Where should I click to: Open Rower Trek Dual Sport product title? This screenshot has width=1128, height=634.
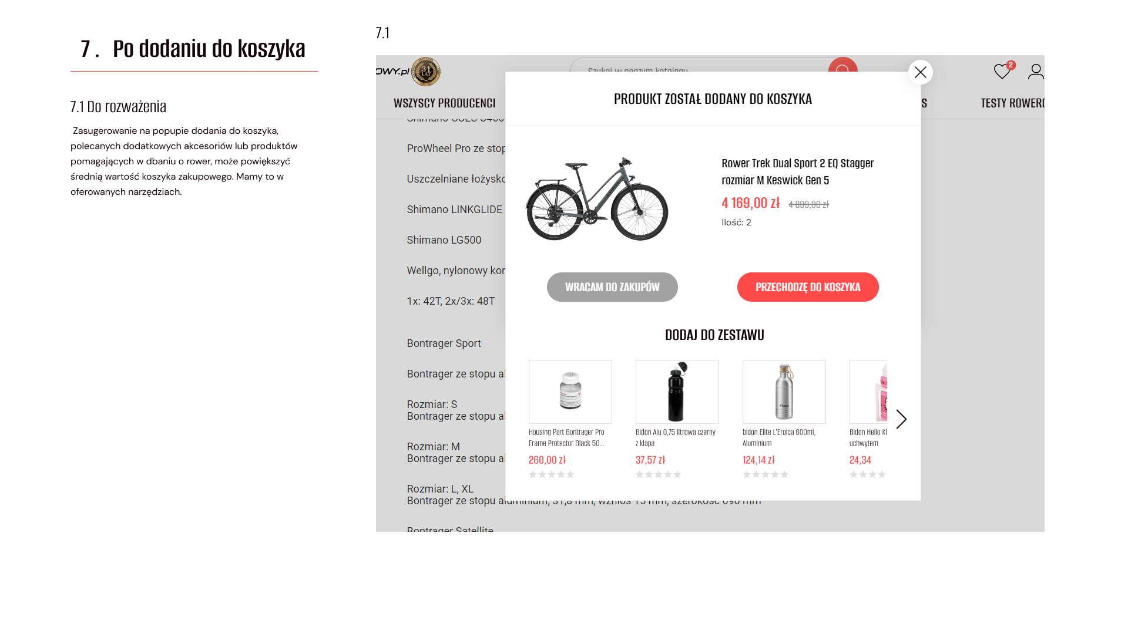797,171
